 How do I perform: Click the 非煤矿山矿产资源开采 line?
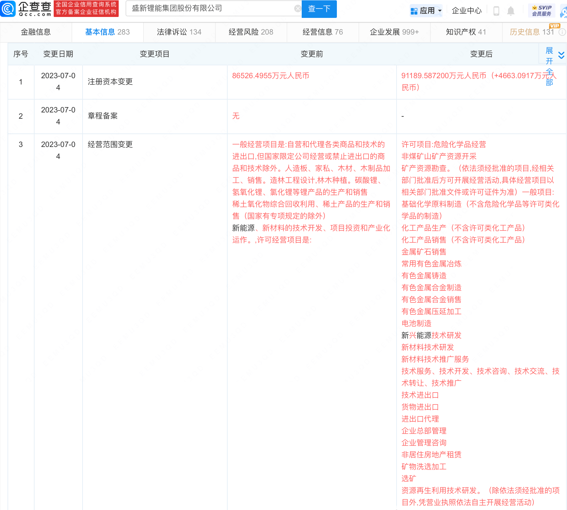439,156
